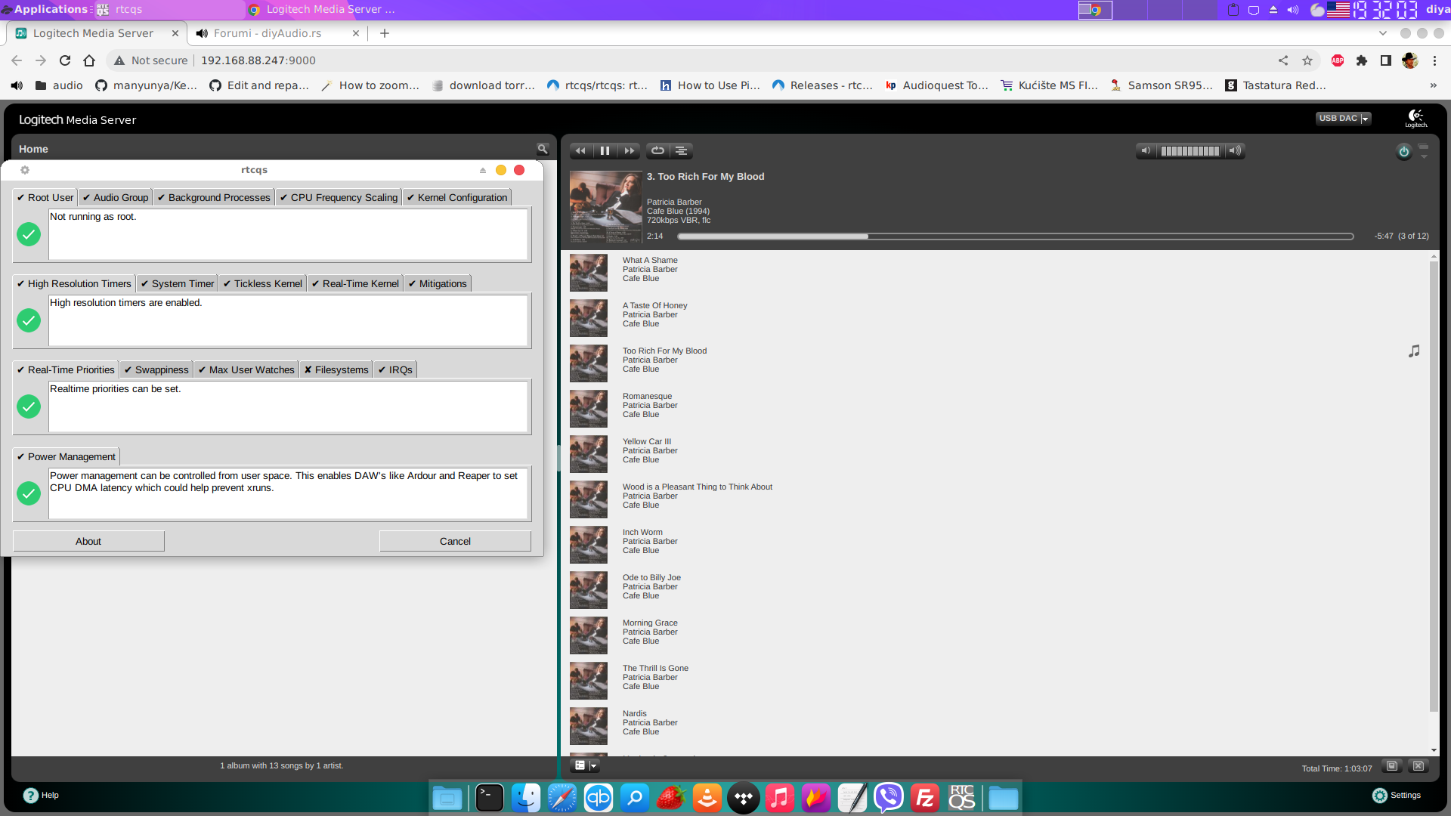Select the Mitigations tab
Screen dimensions: 1451x816
coord(438,283)
